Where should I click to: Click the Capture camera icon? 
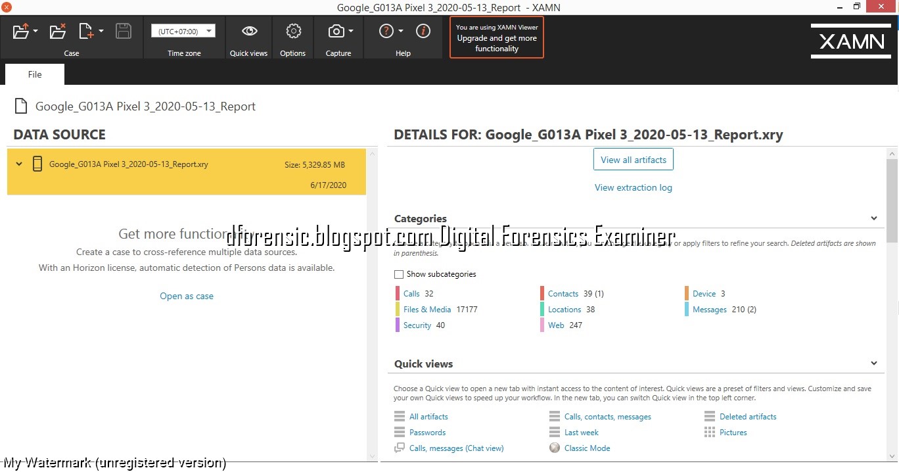336,31
